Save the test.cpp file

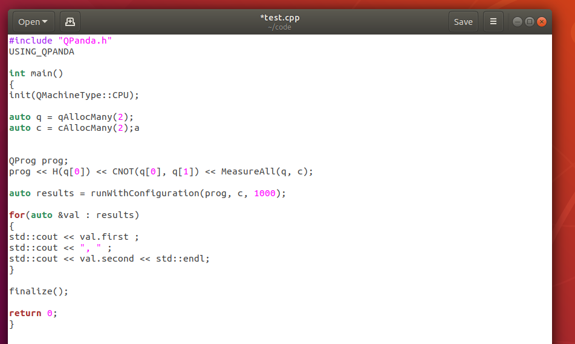(x=463, y=22)
